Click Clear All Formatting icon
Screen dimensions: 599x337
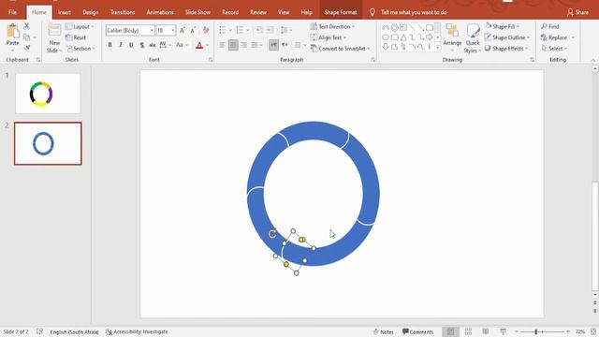206,30
